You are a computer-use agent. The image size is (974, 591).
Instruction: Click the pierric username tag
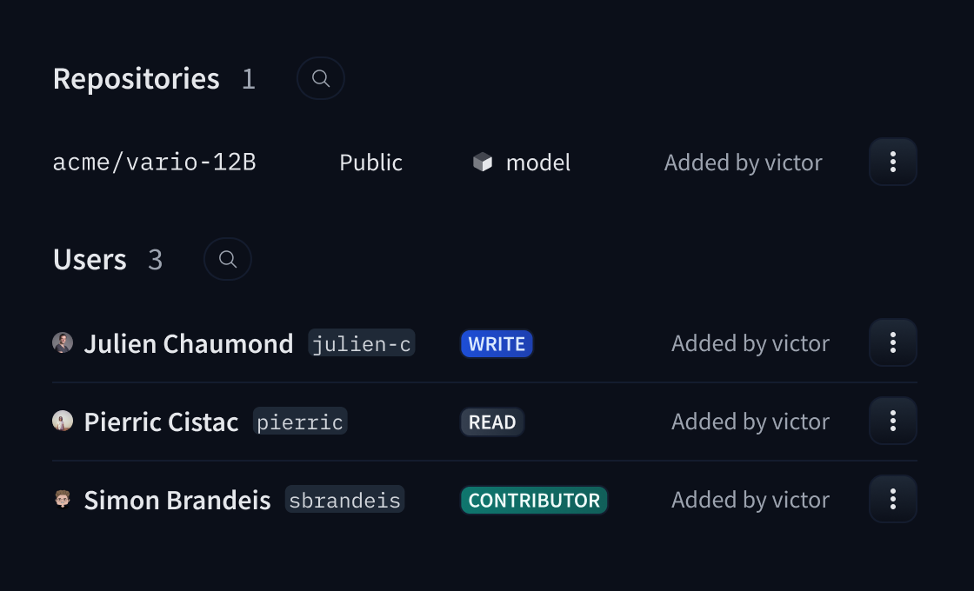pos(299,422)
